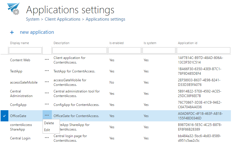239x148 pixels.
Task: Sort by Is system column header
Action: click(150, 43)
